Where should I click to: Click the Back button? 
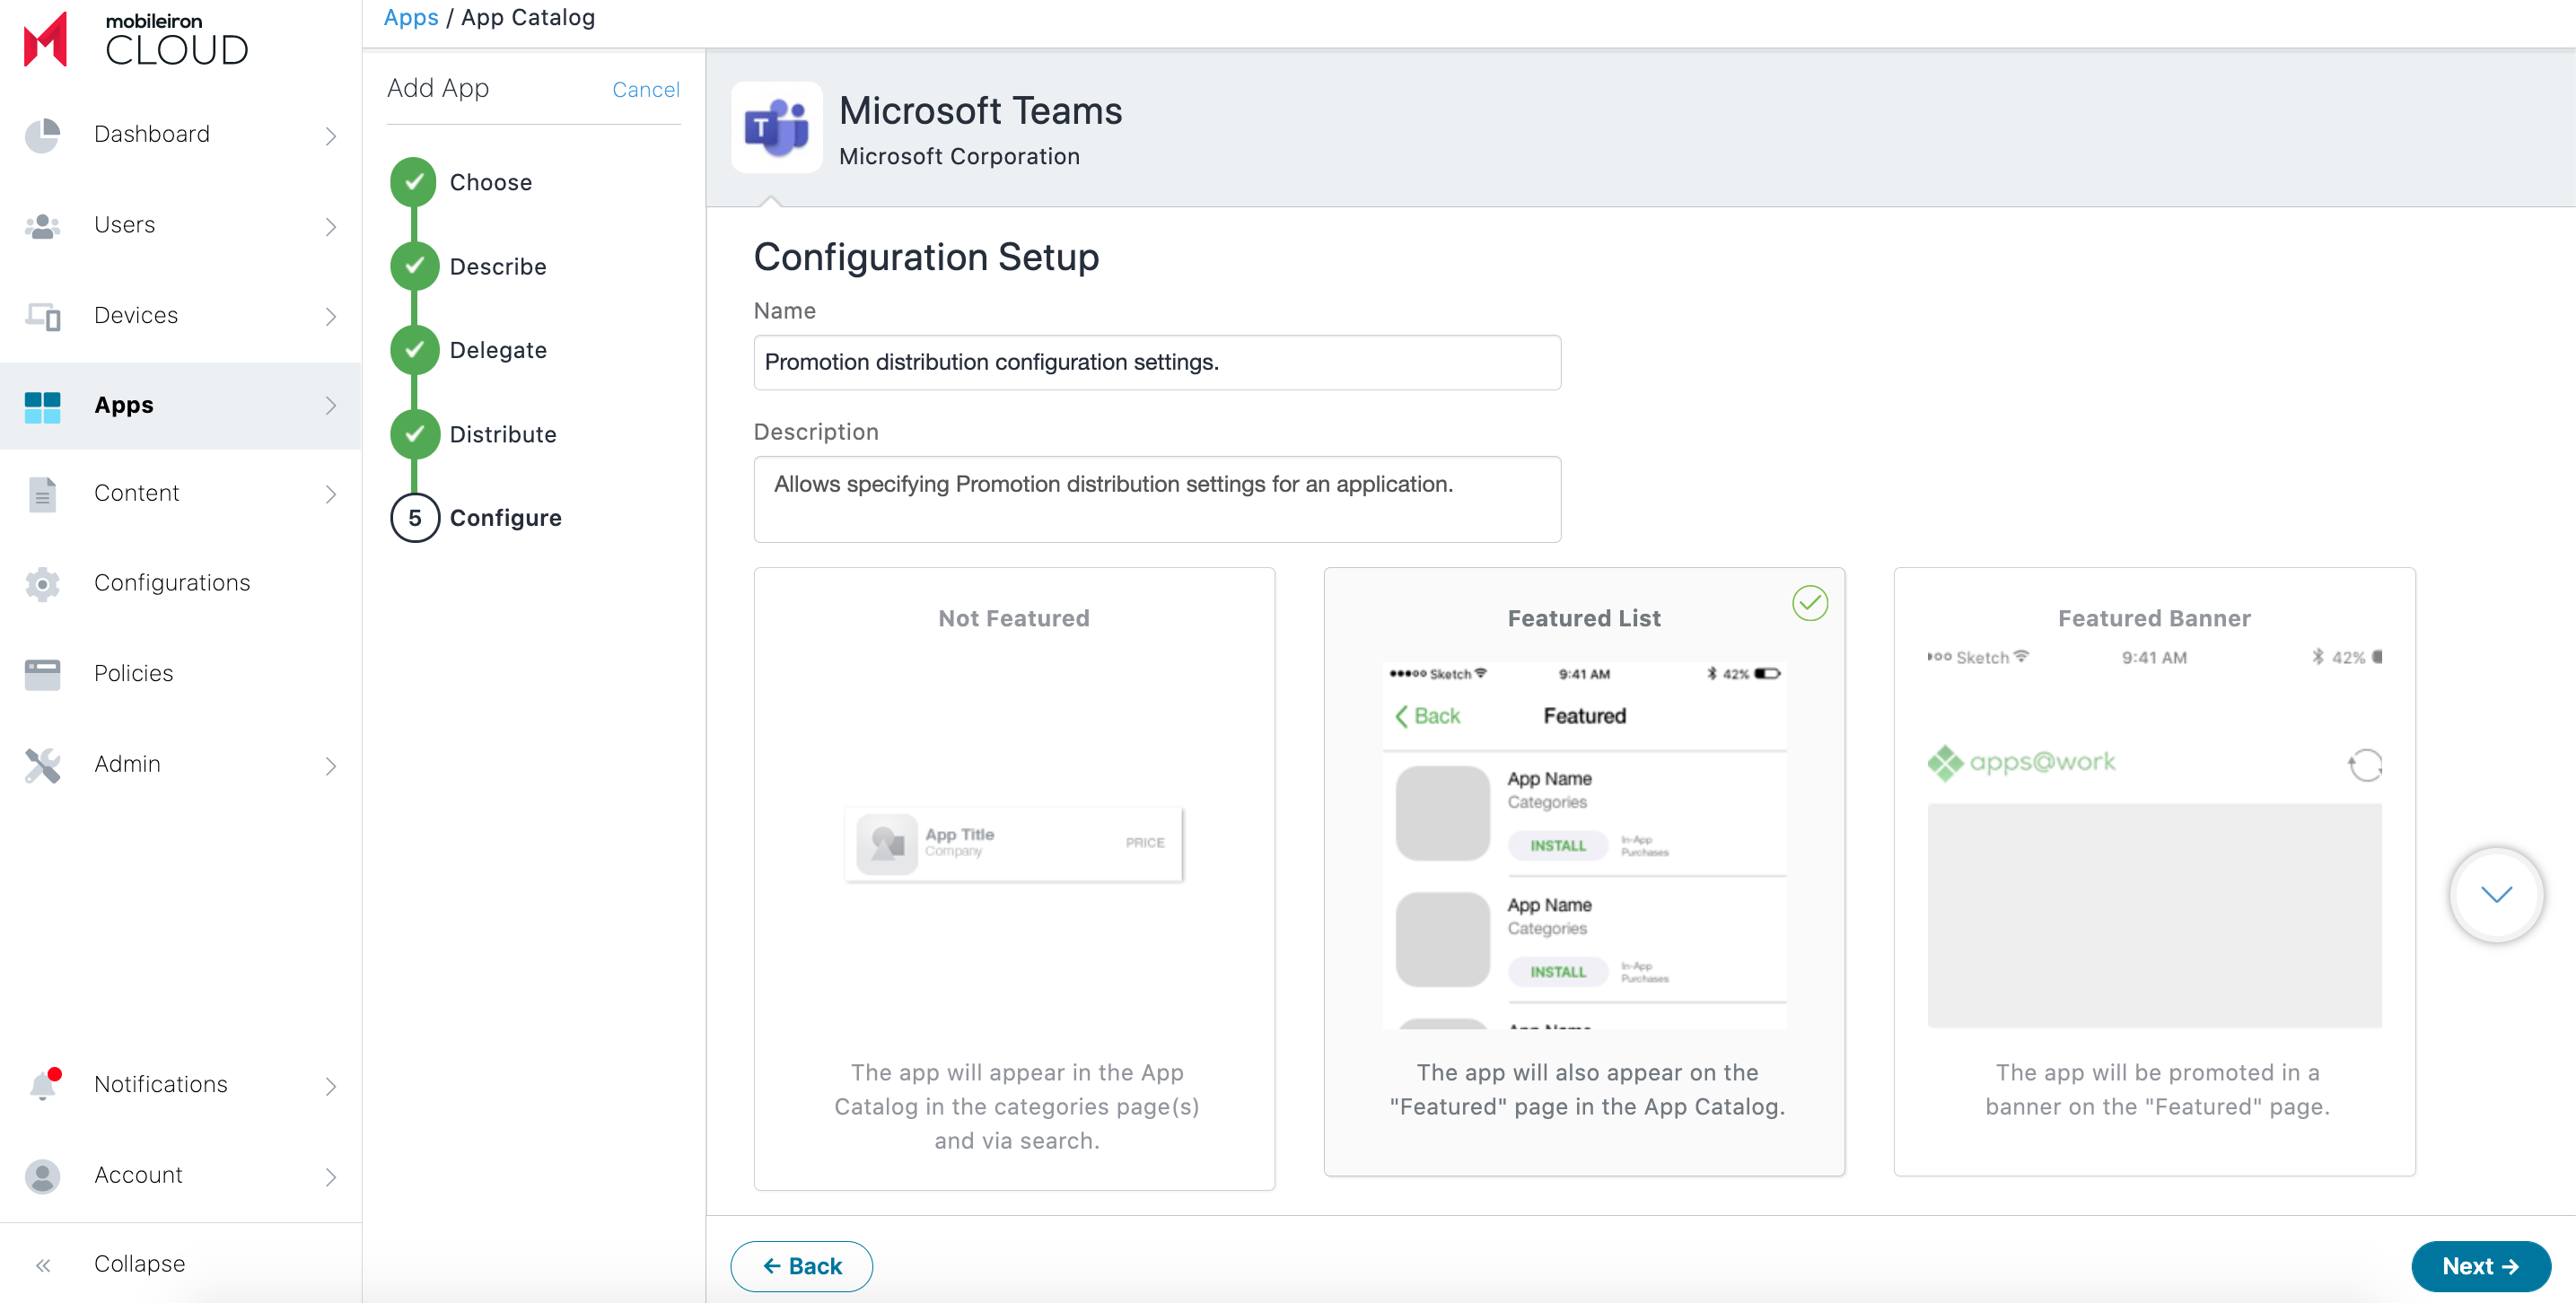801,1266
